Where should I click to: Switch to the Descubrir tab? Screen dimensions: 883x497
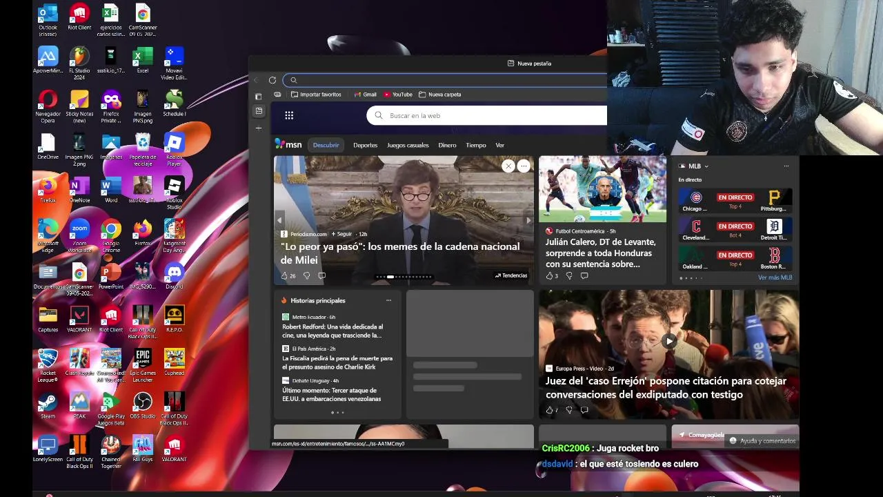326,145
